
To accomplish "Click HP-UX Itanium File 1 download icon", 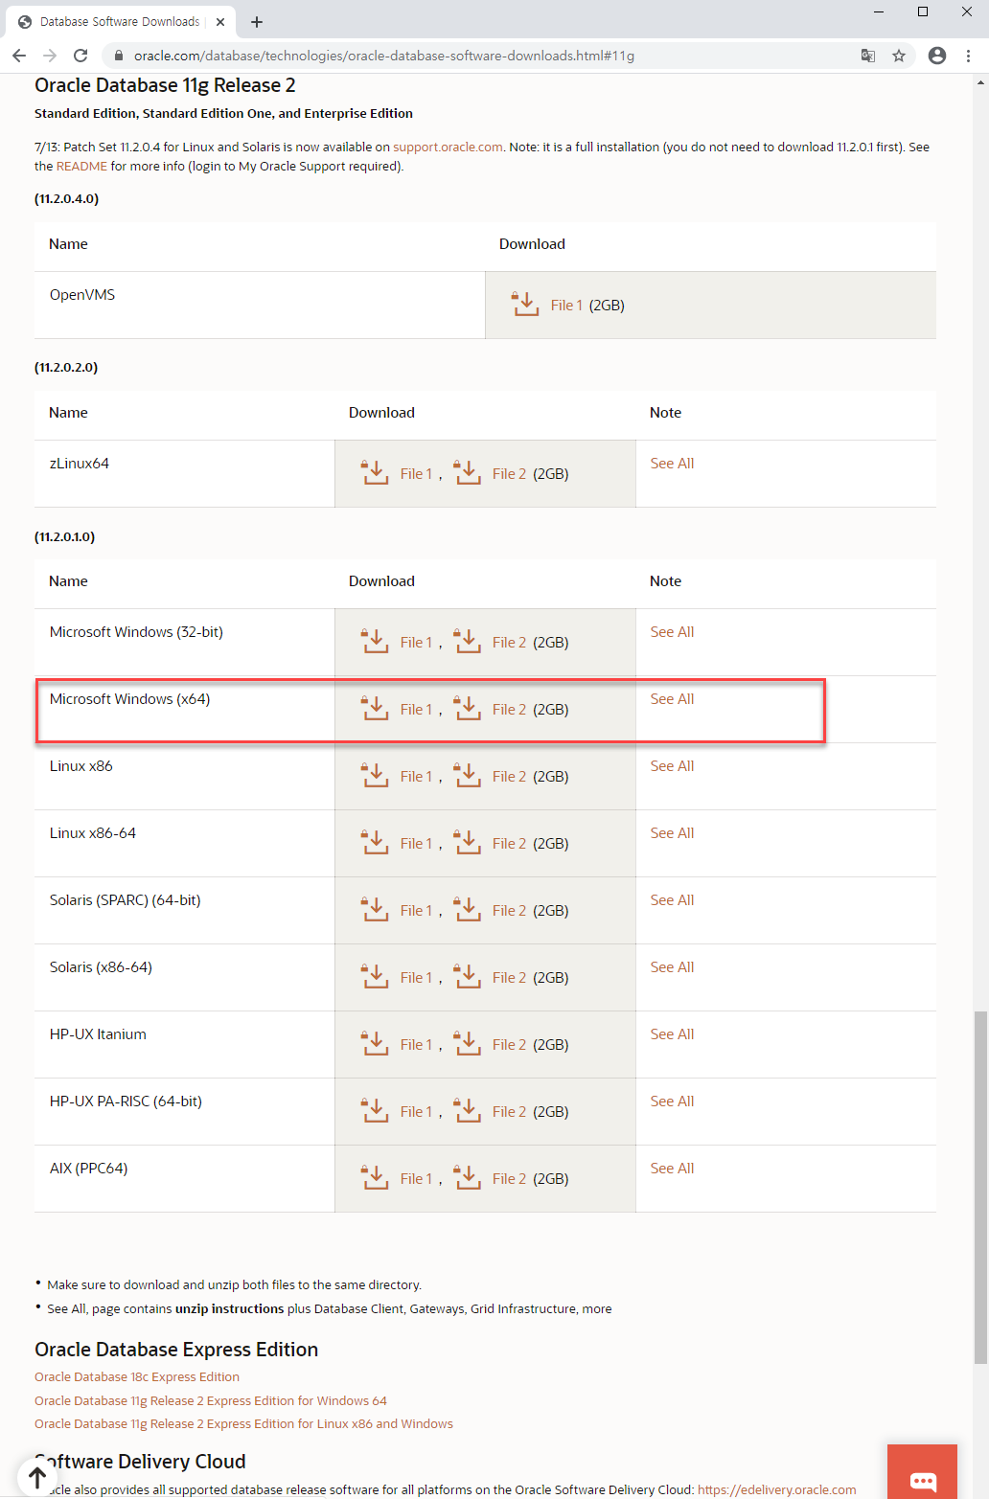I will (x=375, y=1043).
